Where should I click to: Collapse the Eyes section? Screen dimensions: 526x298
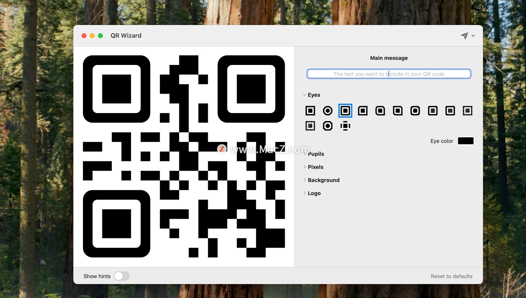pos(304,95)
